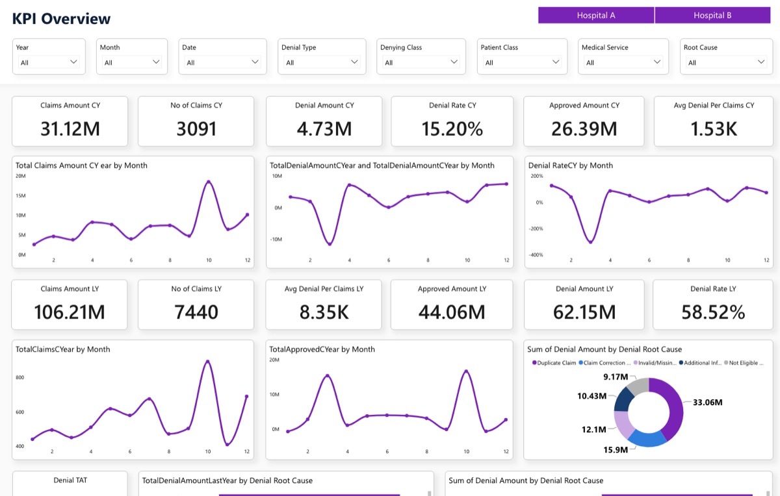Open the Patient Class filter dropdown

521,62
